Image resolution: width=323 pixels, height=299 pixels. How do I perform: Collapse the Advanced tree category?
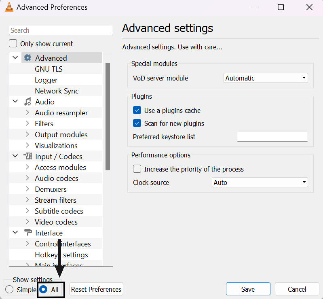[15, 57]
